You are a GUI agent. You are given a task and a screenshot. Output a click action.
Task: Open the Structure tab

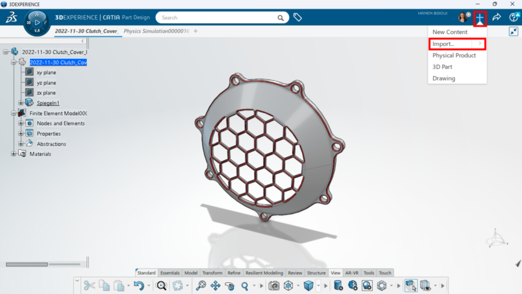(x=316, y=273)
